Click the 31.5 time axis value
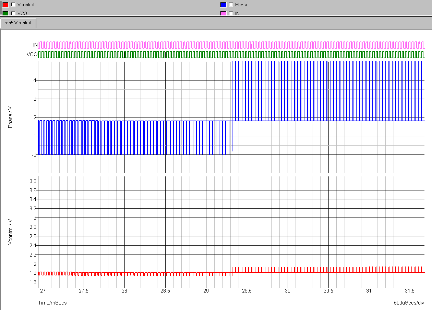432x310 pixels. (410, 290)
